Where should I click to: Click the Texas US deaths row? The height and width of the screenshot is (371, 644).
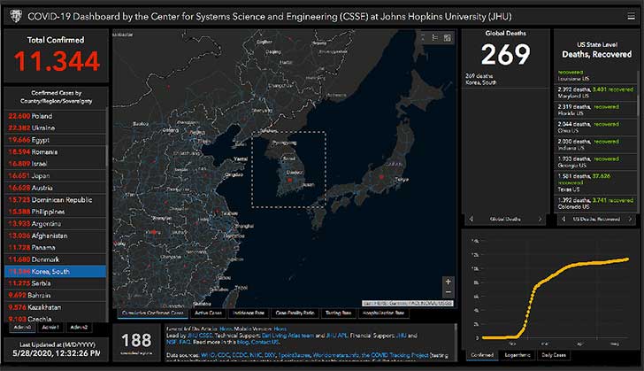(x=595, y=182)
